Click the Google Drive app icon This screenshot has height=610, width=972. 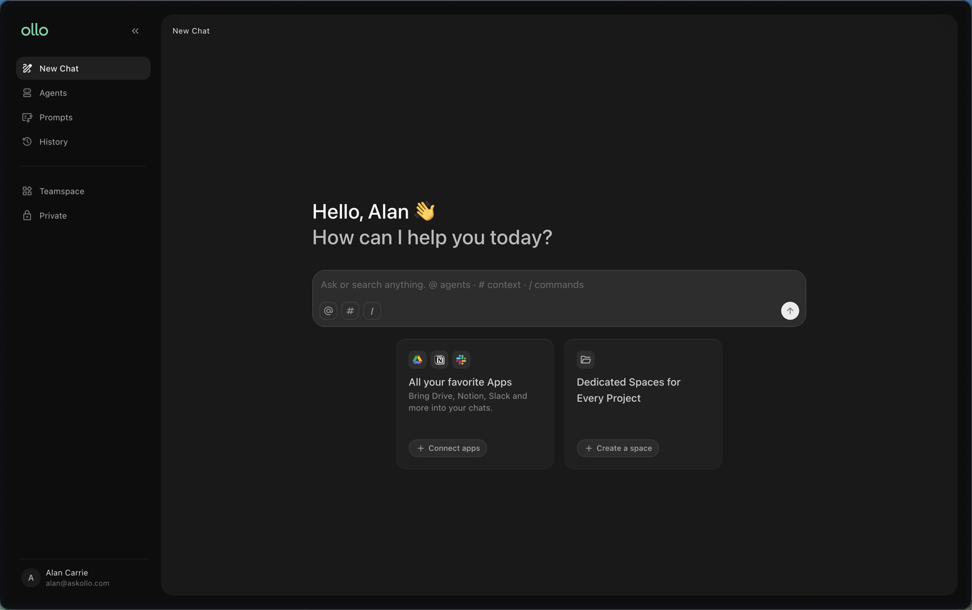(x=417, y=360)
